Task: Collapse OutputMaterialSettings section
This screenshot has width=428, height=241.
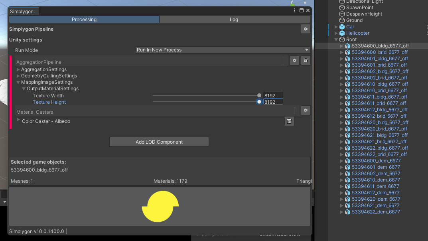Action: (x=24, y=89)
